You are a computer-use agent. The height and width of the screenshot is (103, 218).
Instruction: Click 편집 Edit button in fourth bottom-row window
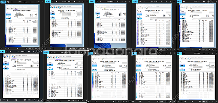[135, 53]
